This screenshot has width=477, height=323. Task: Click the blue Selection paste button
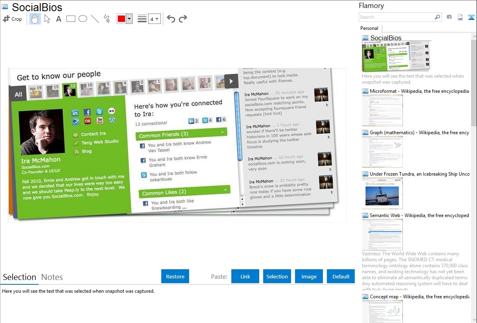click(x=277, y=276)
